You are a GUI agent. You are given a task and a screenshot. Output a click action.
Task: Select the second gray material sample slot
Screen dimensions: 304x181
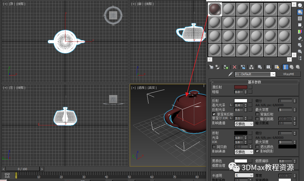coord(229,9)
